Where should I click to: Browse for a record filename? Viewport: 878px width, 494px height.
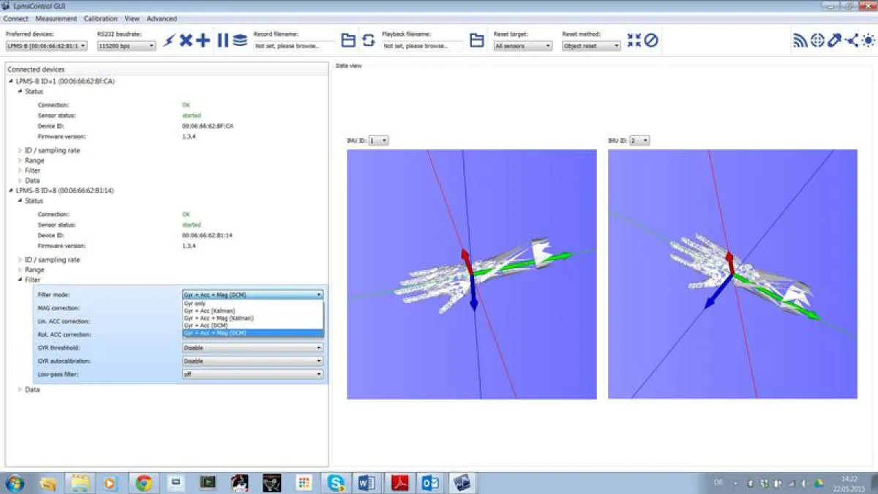click(x=348, y=40)
